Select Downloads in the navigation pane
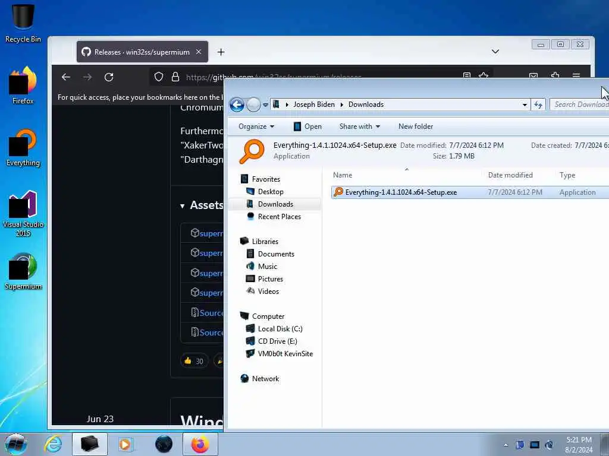Viewport: 609px width, 456px height. point(275,204)
